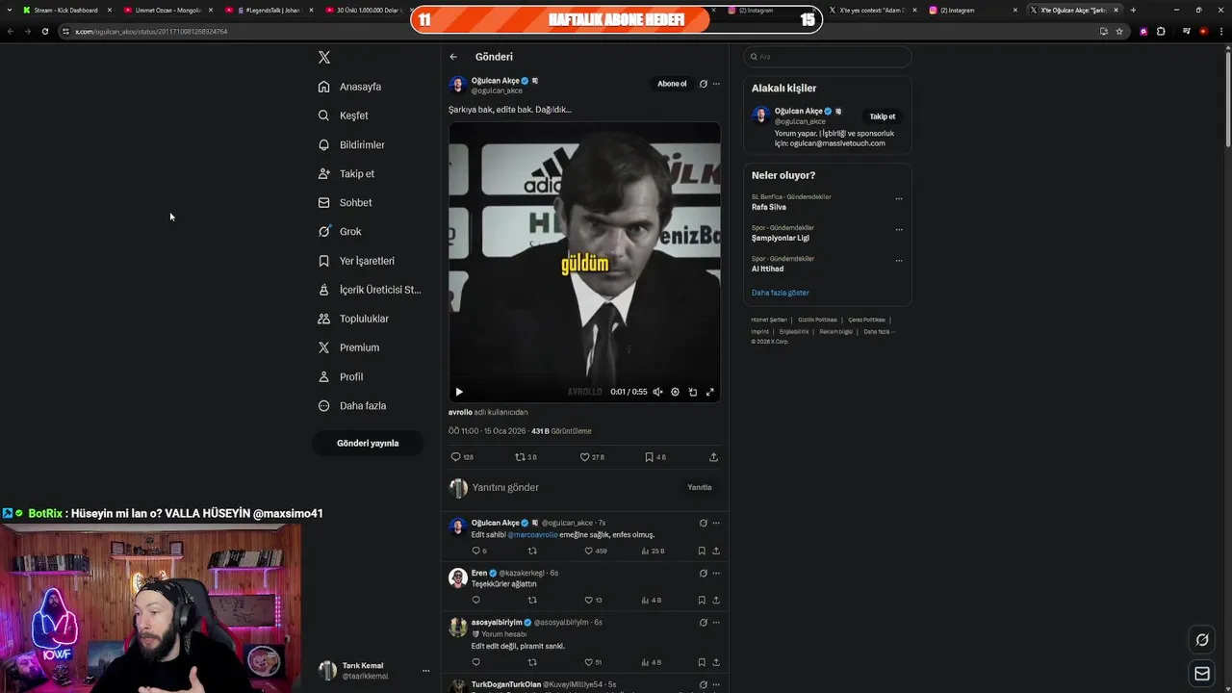Open more options for Rafa Silva trend
The height and width of the screenshot is (693, 1232).
click(x=899, y=199)
